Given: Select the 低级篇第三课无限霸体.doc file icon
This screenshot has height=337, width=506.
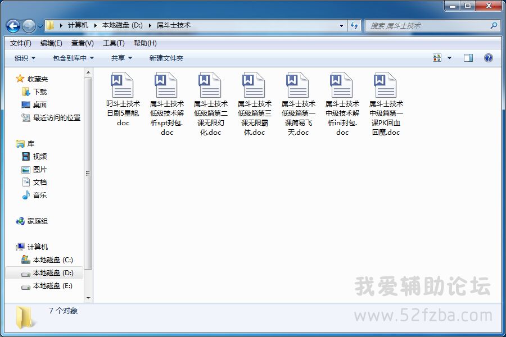Looking at the screenshot, I should click(x=254, y=85).
